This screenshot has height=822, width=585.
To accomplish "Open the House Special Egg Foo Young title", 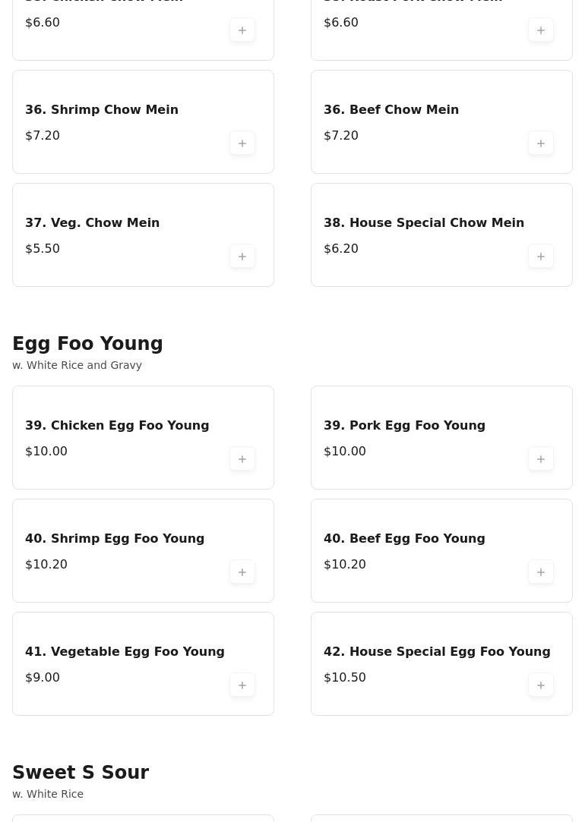I will 437,652.
